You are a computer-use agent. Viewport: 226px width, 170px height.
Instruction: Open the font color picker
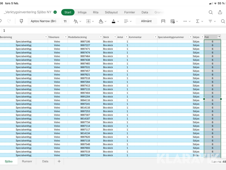114,21
